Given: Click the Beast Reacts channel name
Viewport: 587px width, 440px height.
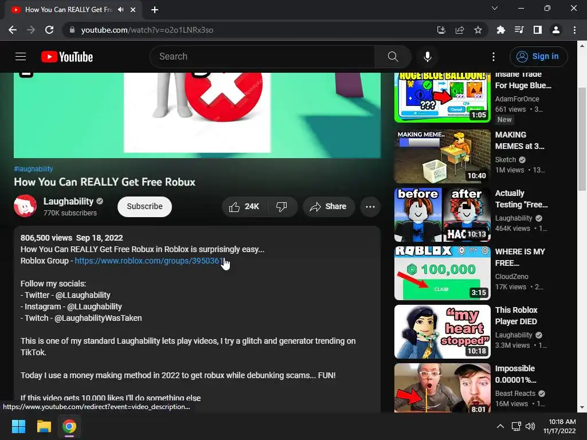Looking at the screenshot, I should (x=515, y=393).
